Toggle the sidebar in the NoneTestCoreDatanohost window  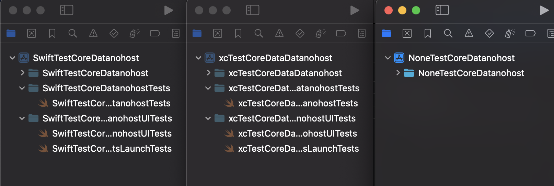click(x=442, y=10)
